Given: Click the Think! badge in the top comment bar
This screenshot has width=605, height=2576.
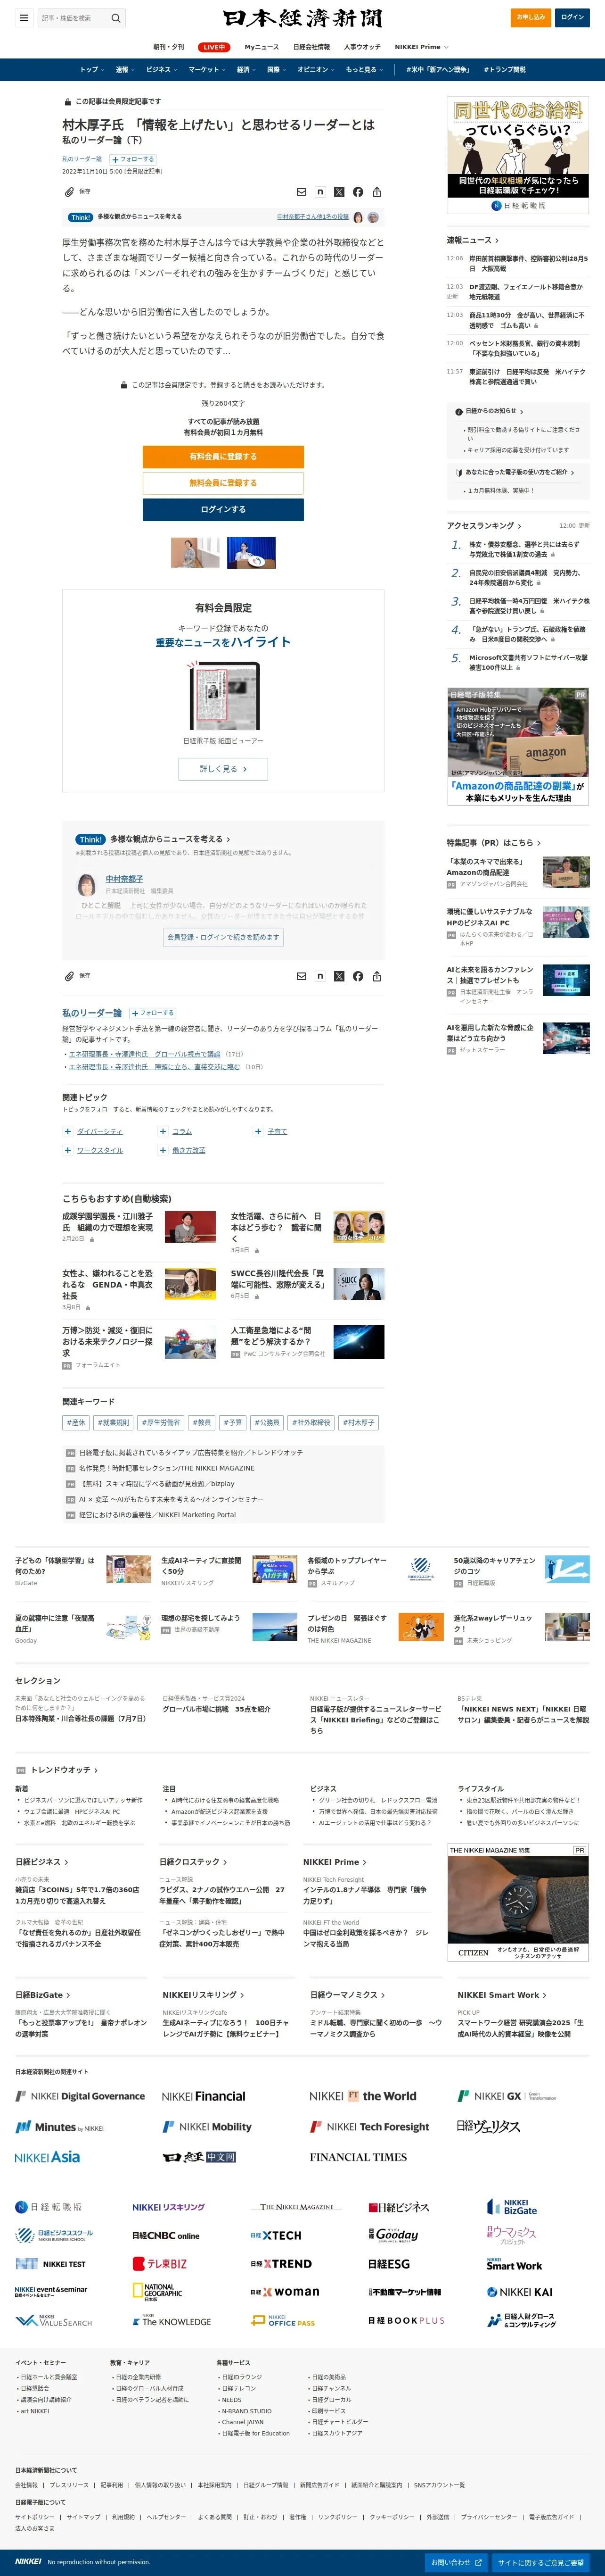Looking at the screenshot, I should click(81, 217).
